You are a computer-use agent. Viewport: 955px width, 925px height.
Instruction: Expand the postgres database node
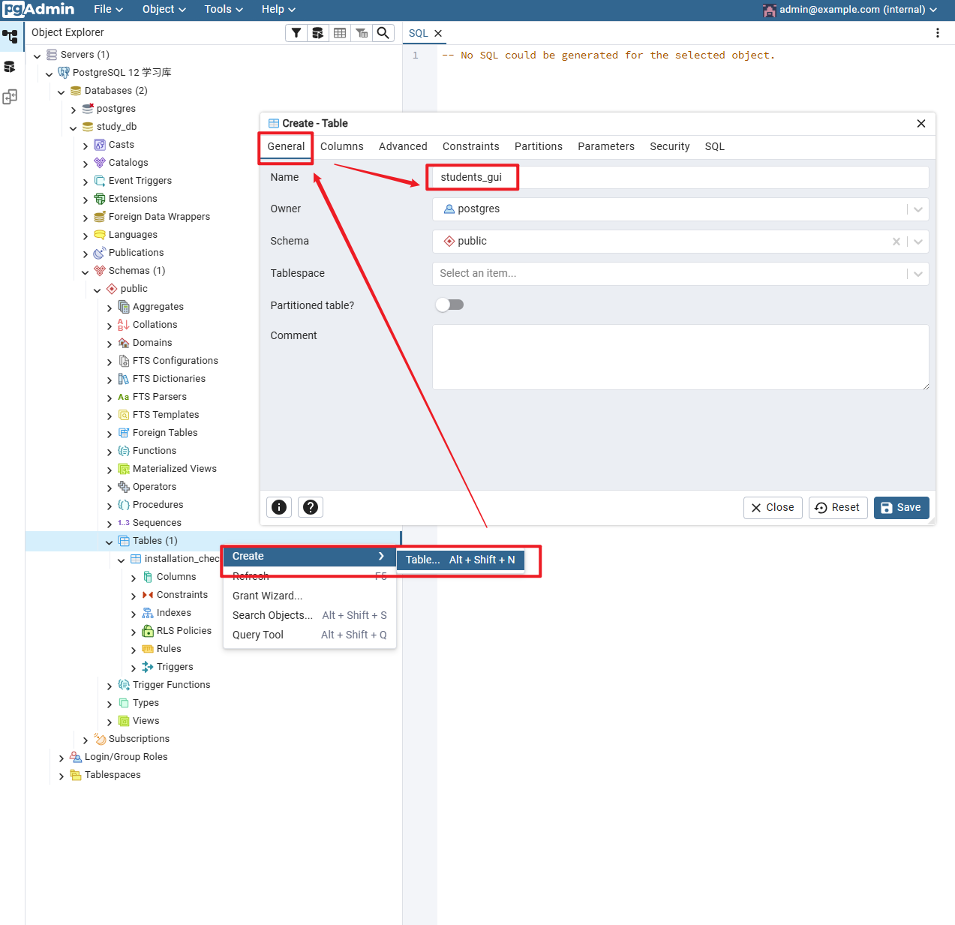[73, 110]
